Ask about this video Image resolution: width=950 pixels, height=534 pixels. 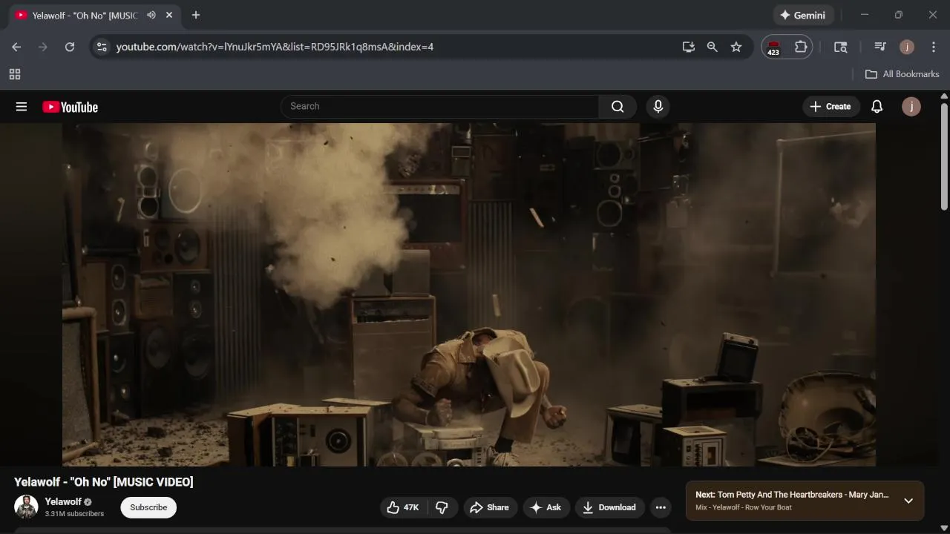[546, 507]
